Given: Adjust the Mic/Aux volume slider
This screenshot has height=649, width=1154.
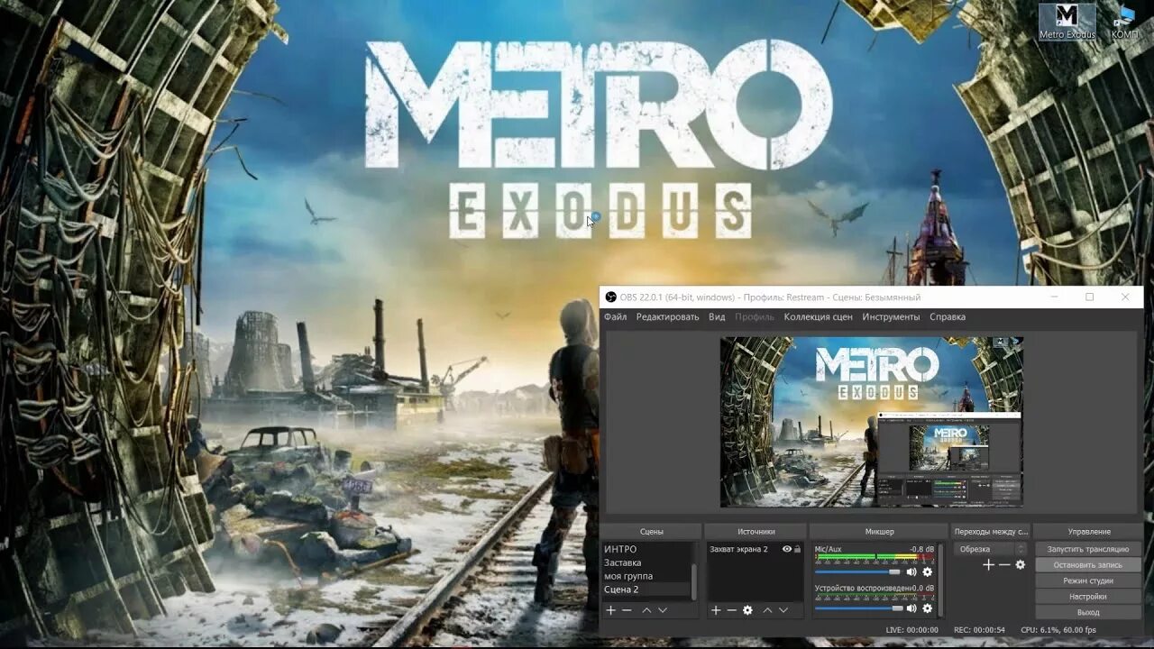Looking at the screenshot, I should 857,571.
